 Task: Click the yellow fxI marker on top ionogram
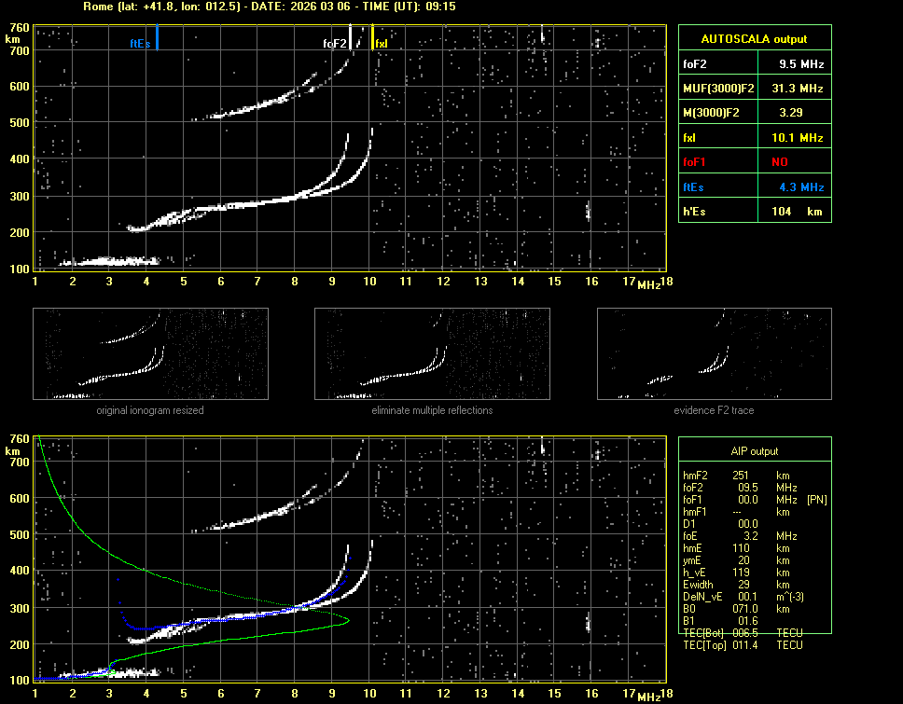point(372,38)
